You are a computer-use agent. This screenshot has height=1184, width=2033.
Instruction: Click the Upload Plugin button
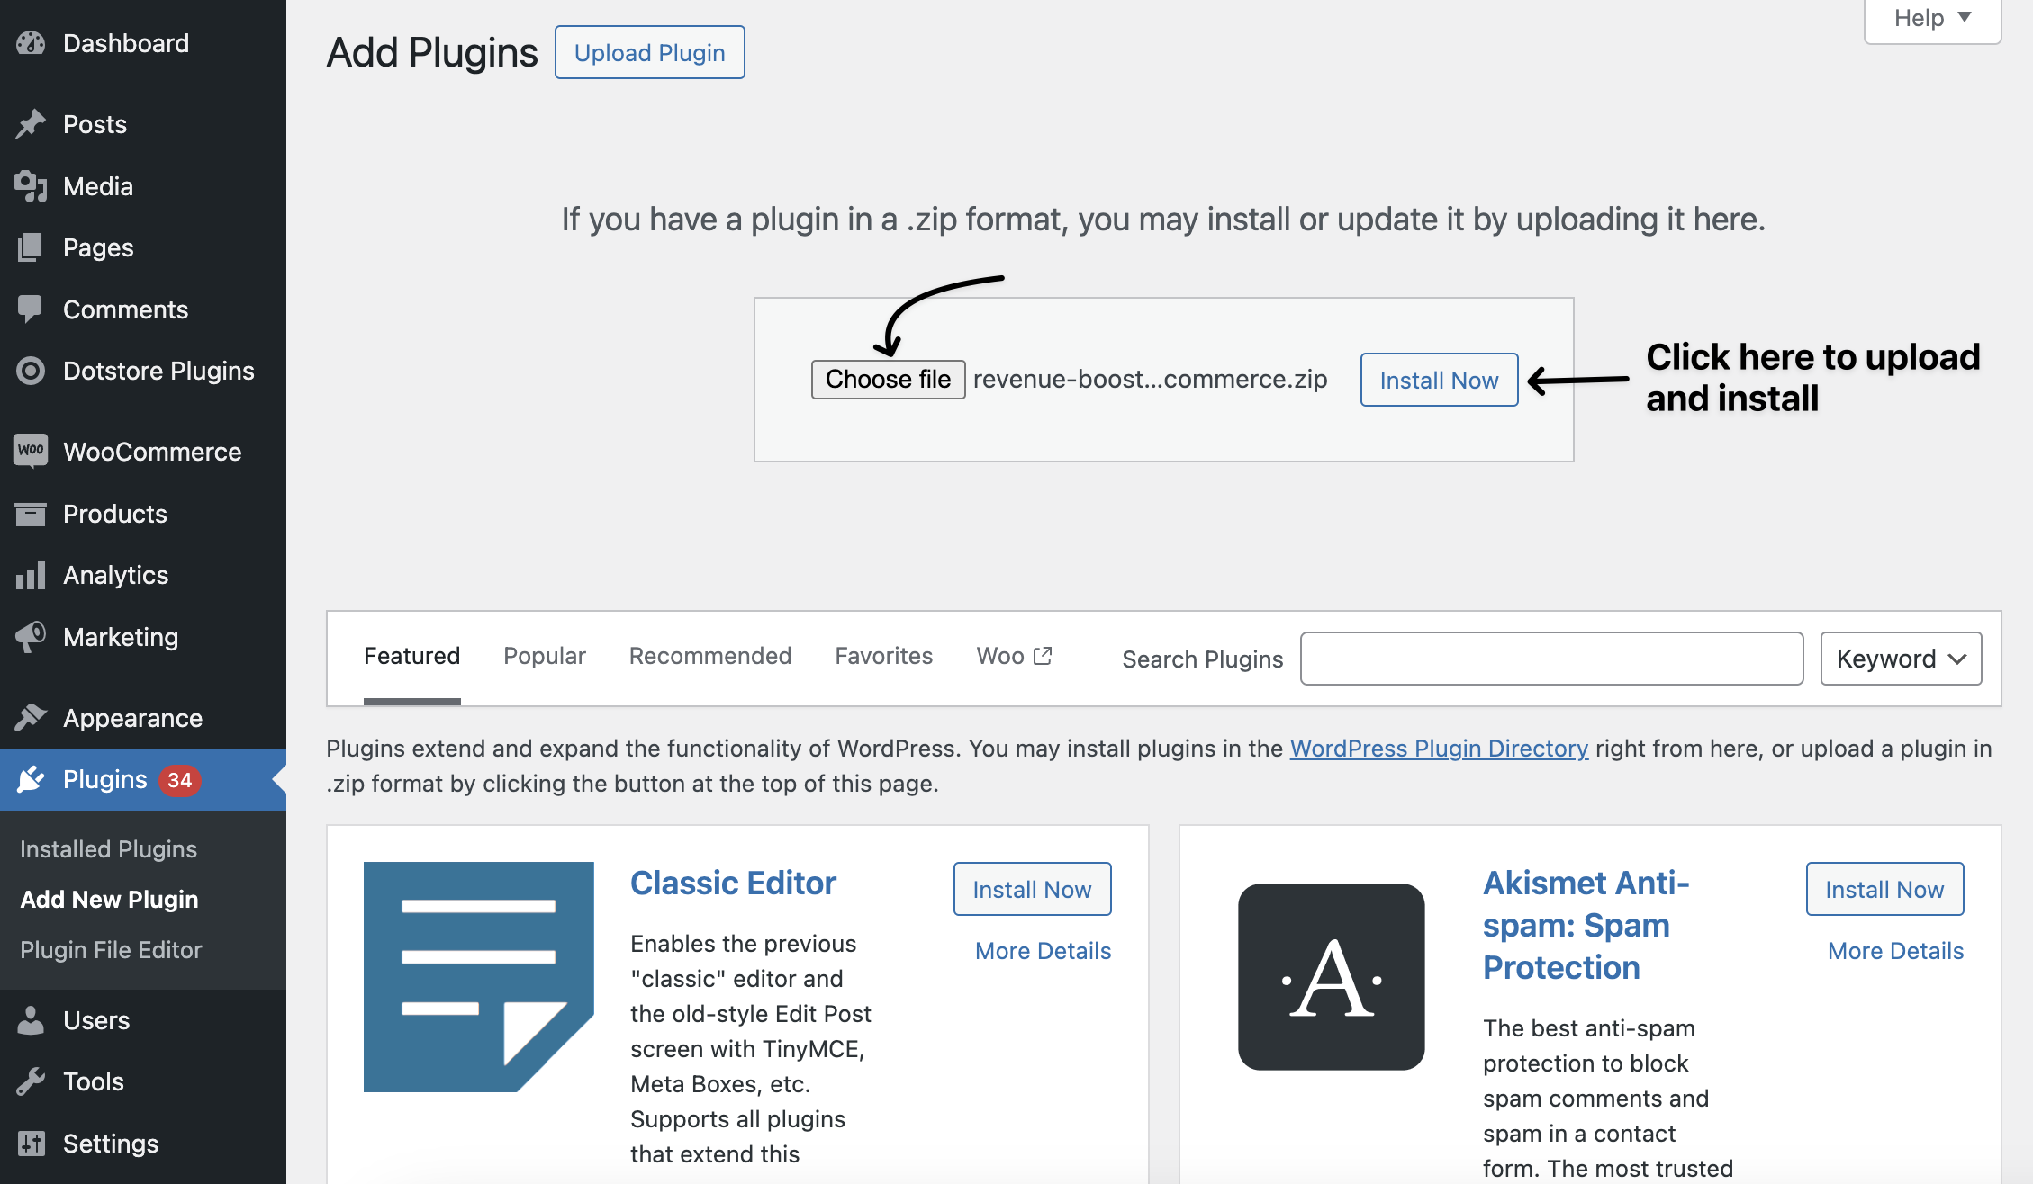(650, 52)
